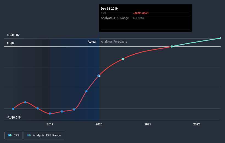The height and width of the screenshot is (143, 225).
Task: Click the AU$0 axis label
Action: coord(10,43)
